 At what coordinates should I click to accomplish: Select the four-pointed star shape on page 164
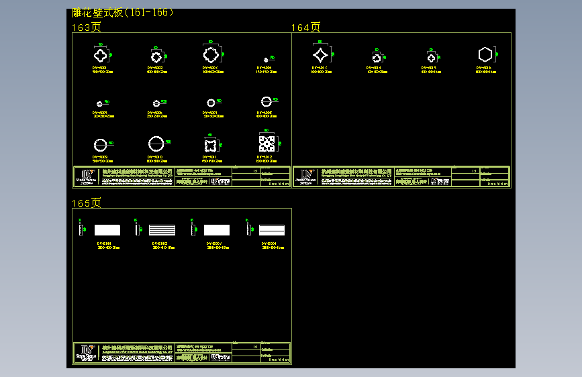pyautogui.click(x=320, y=55)
